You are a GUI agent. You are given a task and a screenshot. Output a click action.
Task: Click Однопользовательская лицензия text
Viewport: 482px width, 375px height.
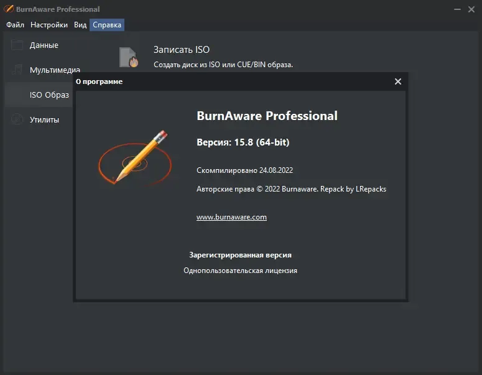point(240,271)
